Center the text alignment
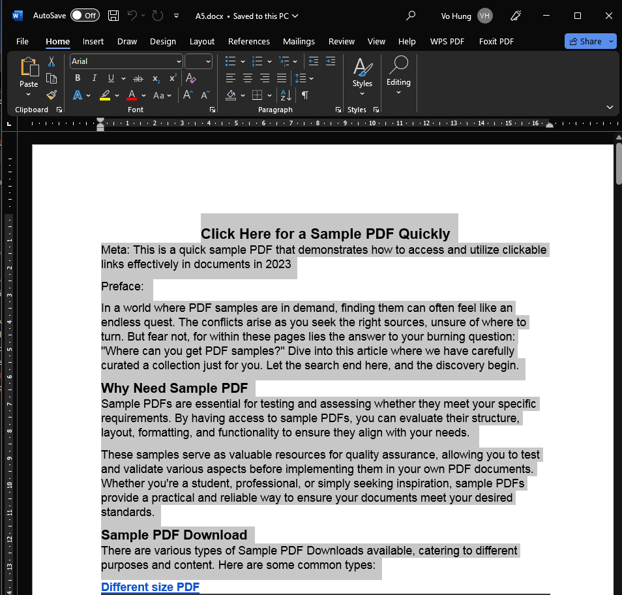Image resolution: width=622 pixels, height=595 pixels. tap(248, 78)
